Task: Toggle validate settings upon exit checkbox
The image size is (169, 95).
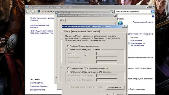Action: 69,87
